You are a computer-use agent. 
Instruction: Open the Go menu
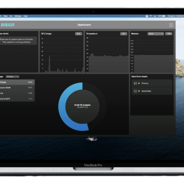pos(11,16)
